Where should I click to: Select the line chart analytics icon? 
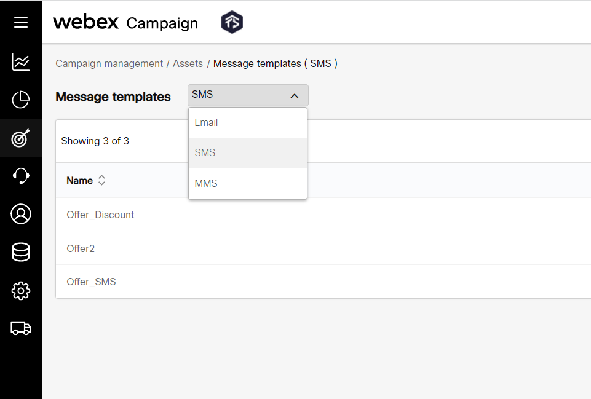pos(20,62)
